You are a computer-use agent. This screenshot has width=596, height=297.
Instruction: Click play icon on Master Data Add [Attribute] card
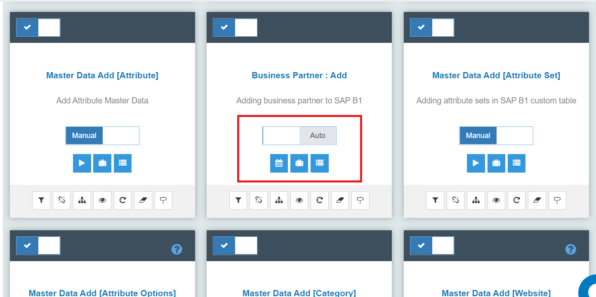pos(82,163)
